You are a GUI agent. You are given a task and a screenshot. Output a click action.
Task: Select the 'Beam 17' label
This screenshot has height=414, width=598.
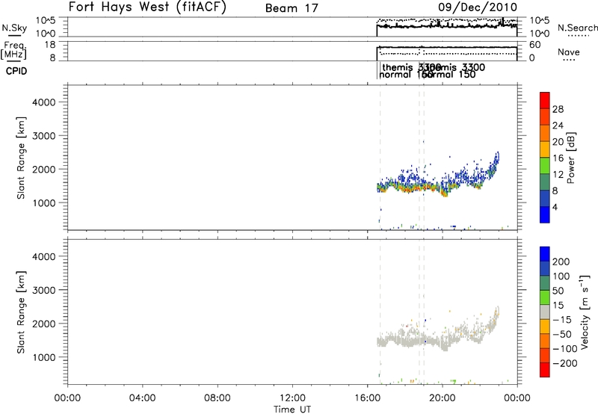pyautogui.click(x=292, y=8)
